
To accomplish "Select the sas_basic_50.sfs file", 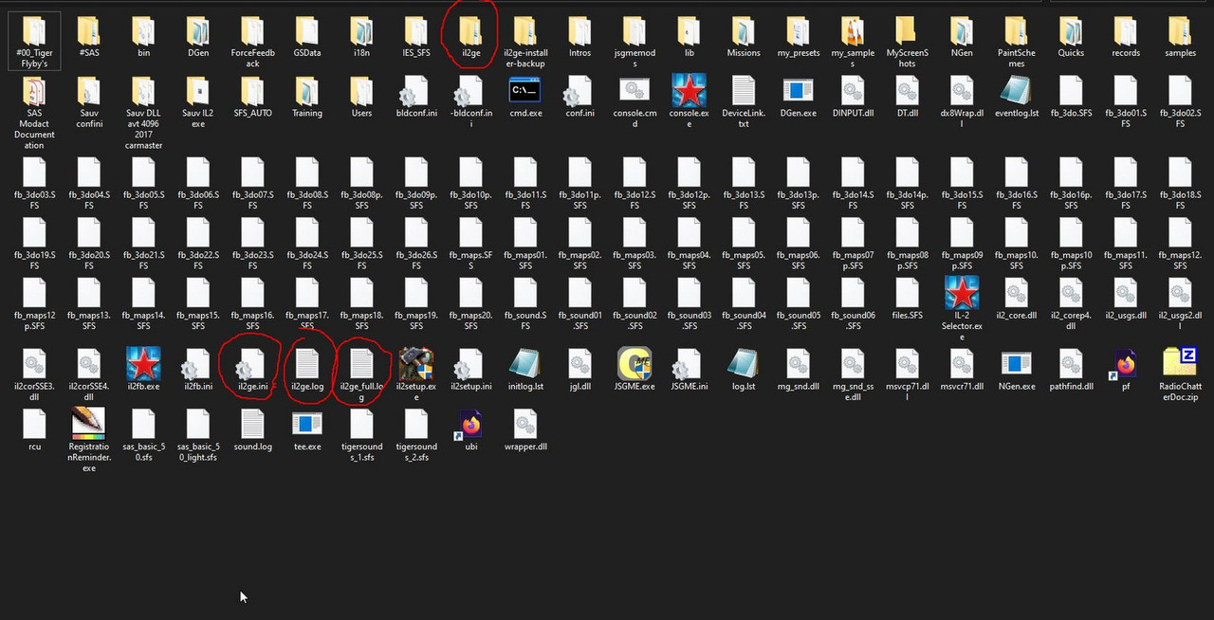I will click(x=143, y=436).
